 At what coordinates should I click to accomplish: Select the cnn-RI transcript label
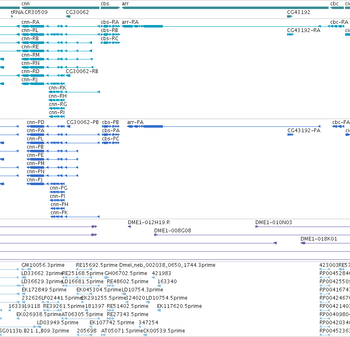(x=57, y=113)
